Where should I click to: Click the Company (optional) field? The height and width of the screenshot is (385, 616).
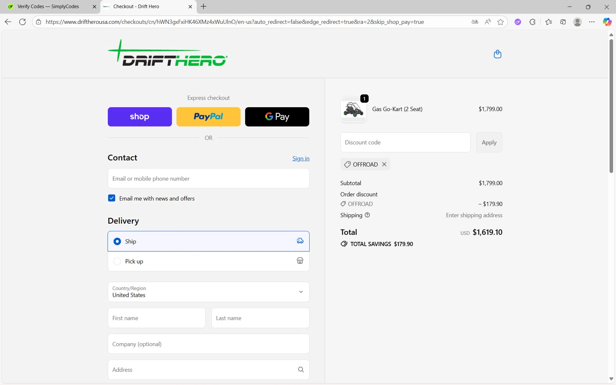coord(209,344)
